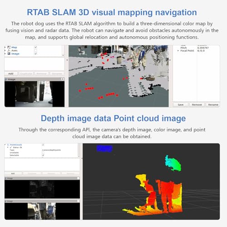Toggle the Selectable checkbox for PointCloud2

(x=43, y=155)
